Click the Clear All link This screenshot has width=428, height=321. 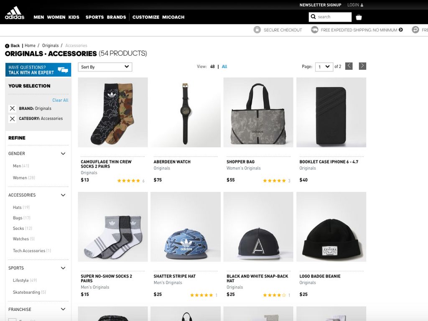[60, 100]
